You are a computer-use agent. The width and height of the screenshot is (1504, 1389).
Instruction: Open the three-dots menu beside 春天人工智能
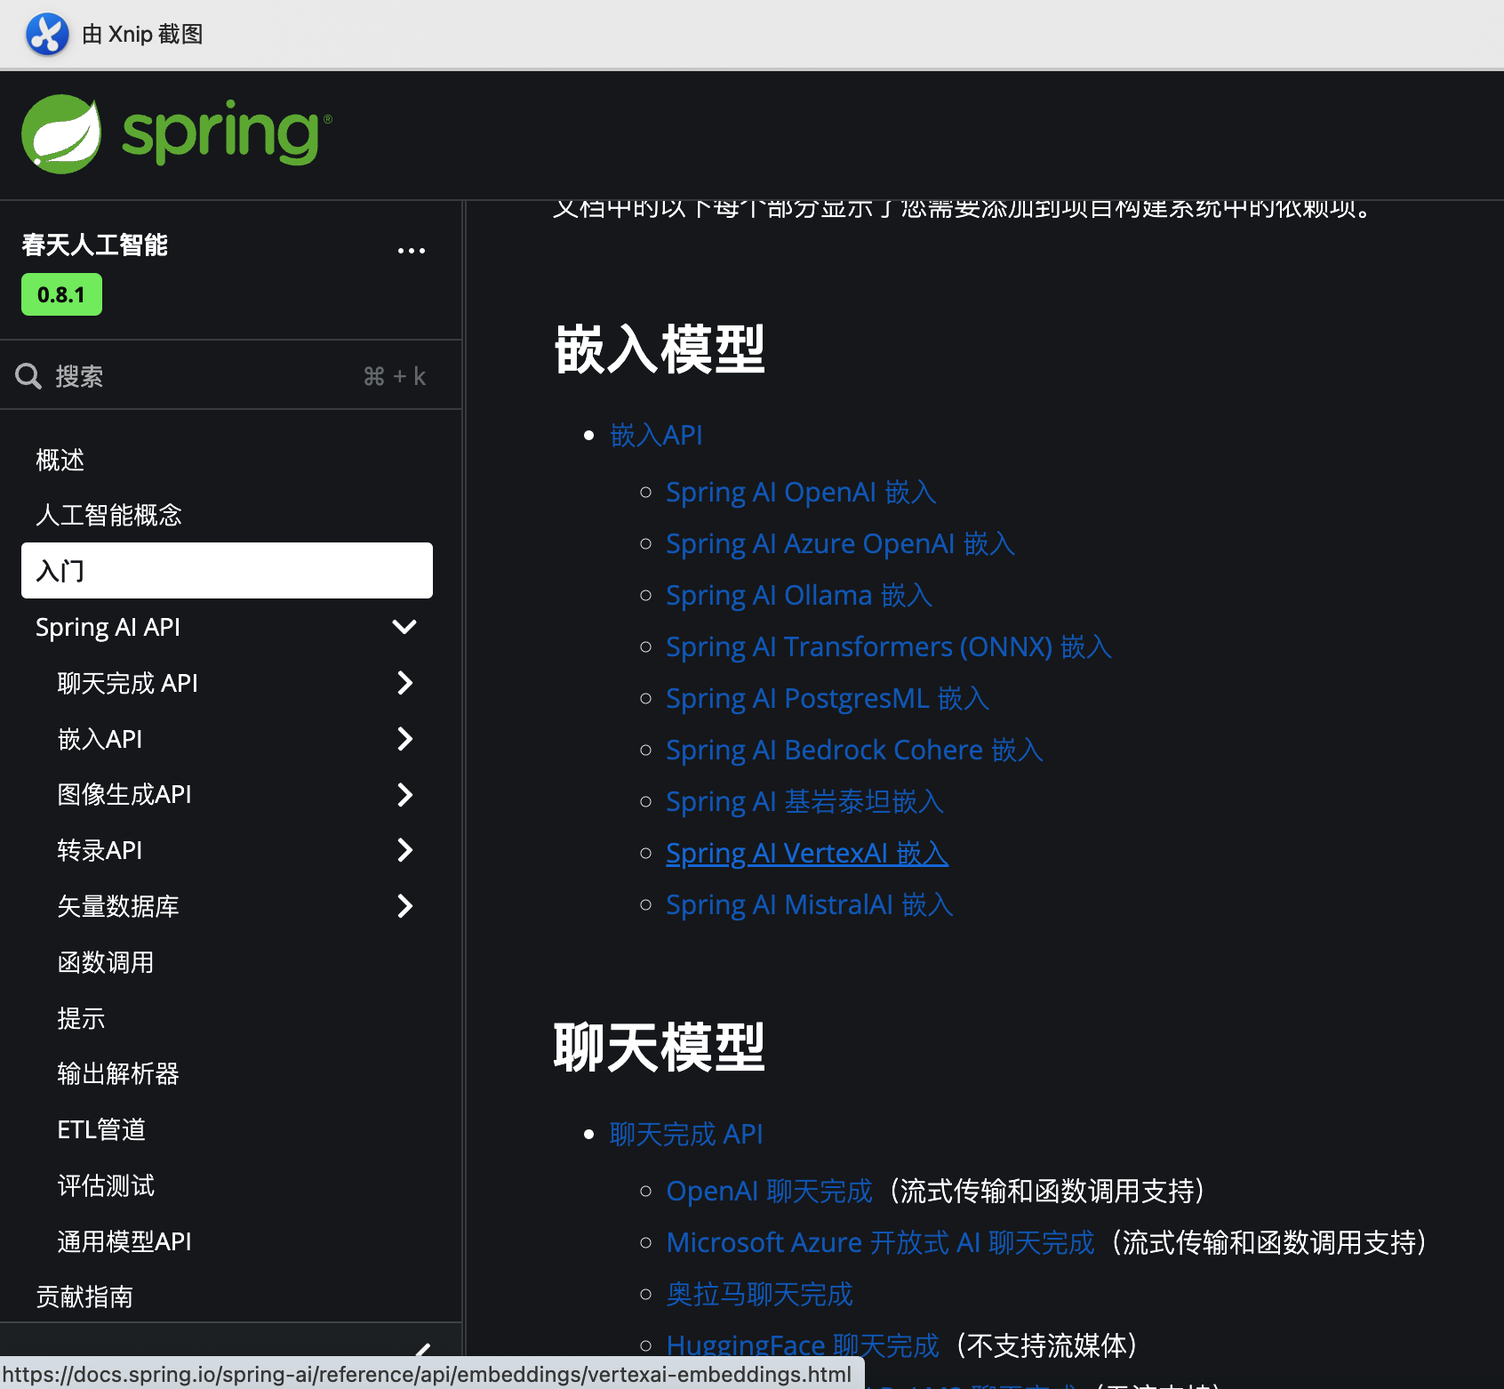(x=411, y=251)
